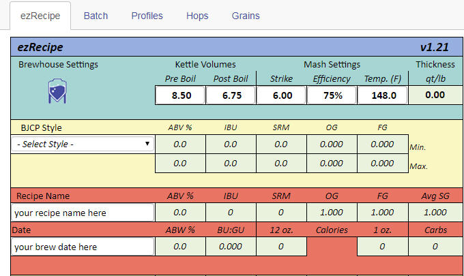Click the BJCP Style label
The image size is (464, 276).
click(x=41, y=127)
